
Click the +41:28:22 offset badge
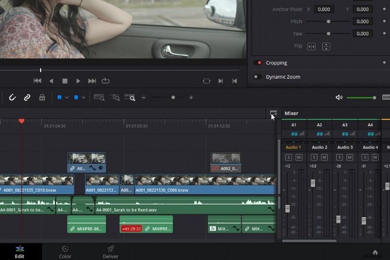click(132, 229)
